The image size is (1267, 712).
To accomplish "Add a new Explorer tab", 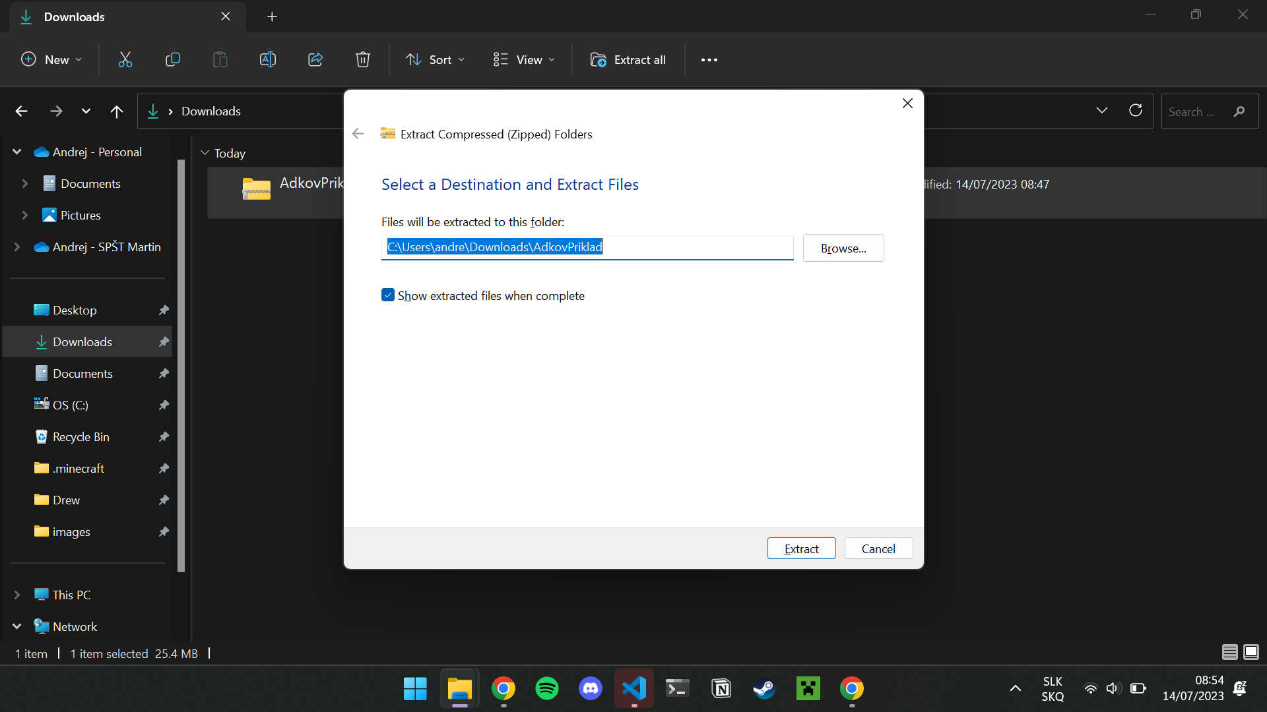I will 272,17.
